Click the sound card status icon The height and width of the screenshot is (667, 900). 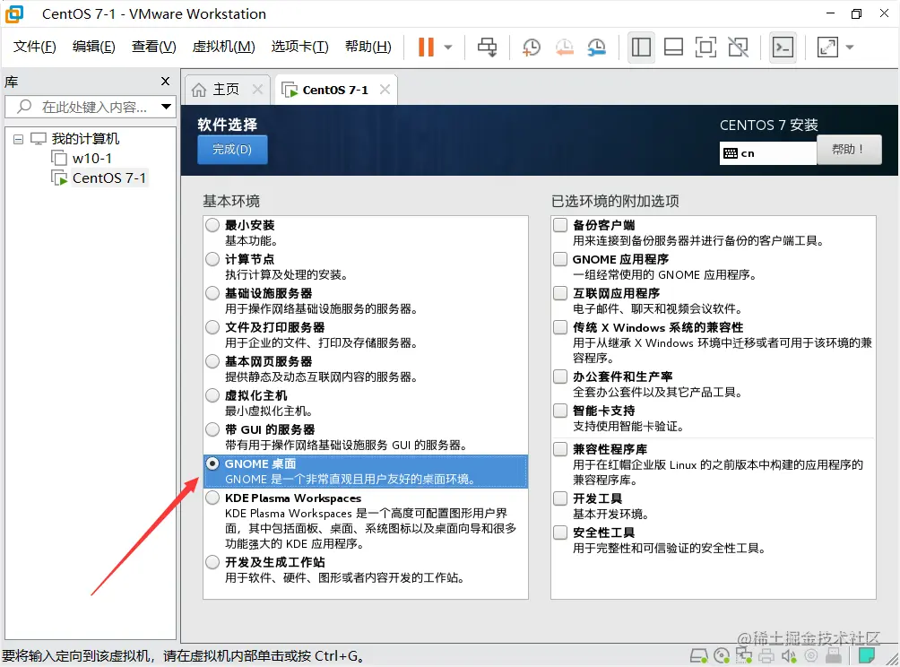pos(789,655)
